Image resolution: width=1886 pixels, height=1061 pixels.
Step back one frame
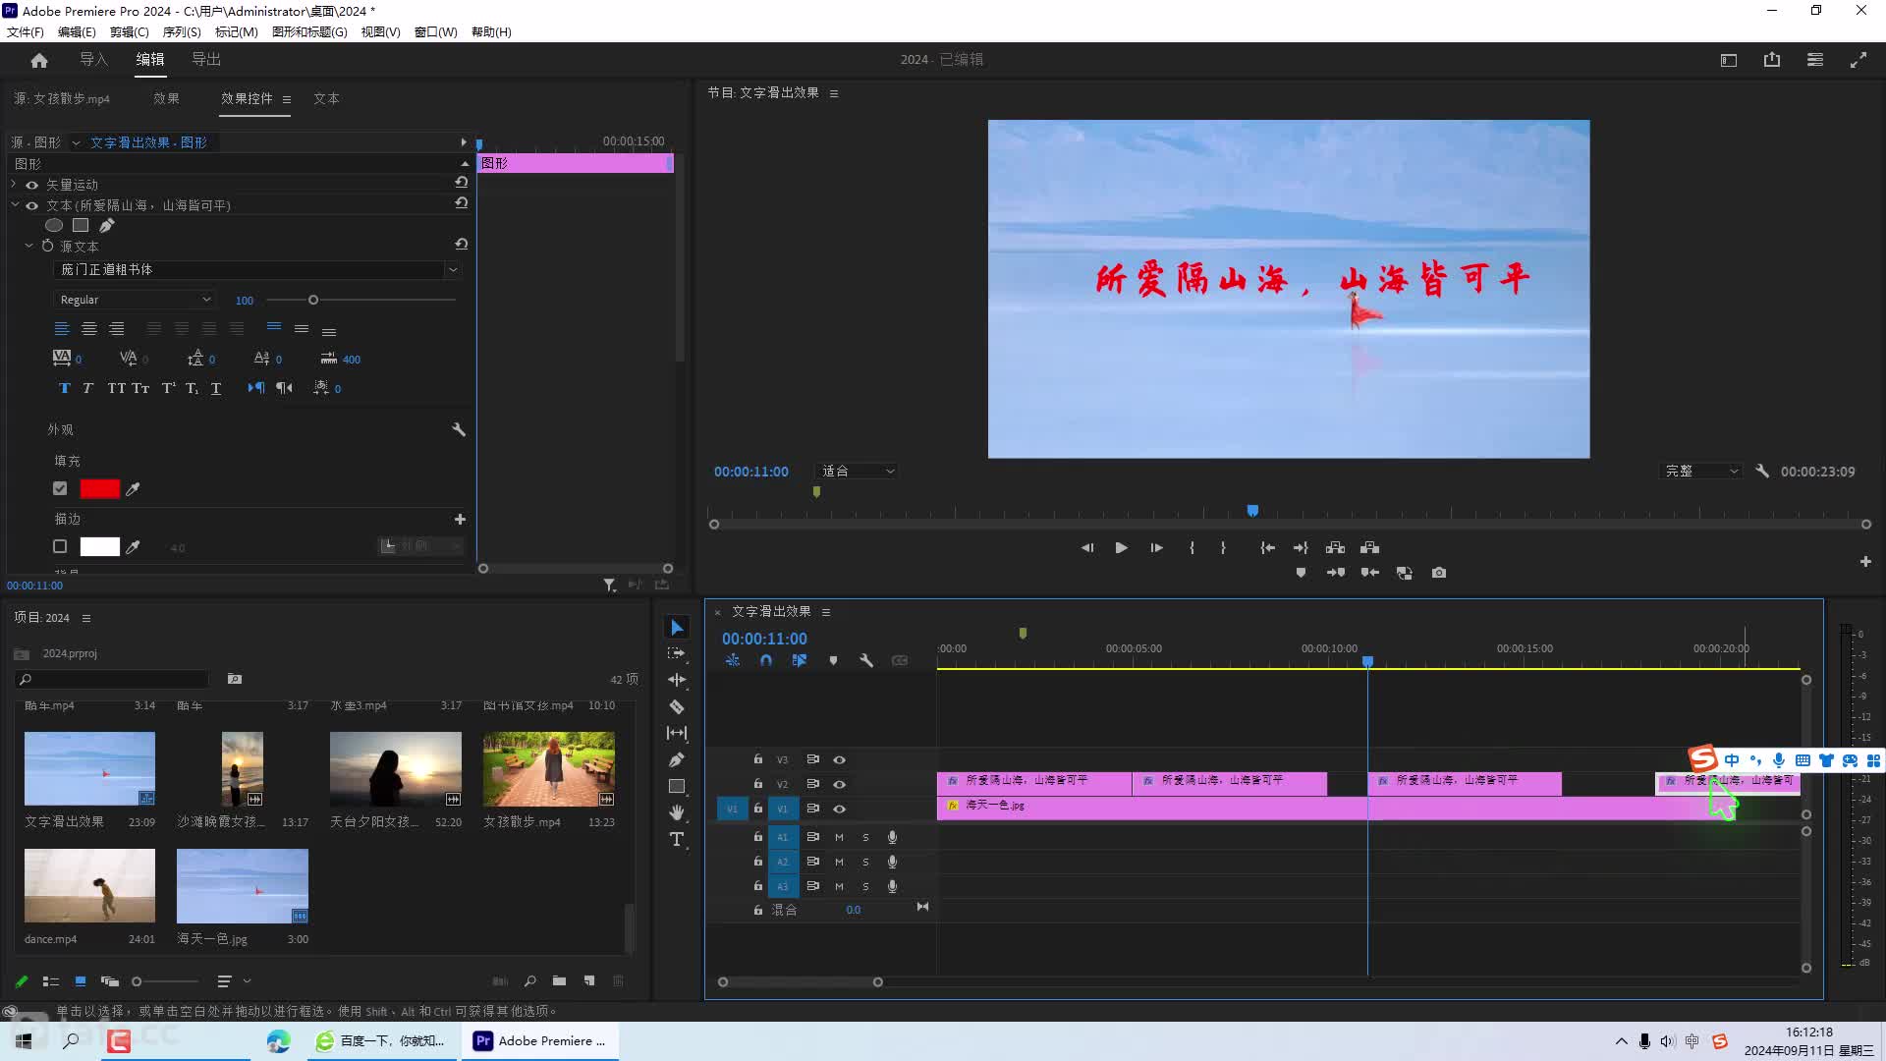pos(1087,547)
